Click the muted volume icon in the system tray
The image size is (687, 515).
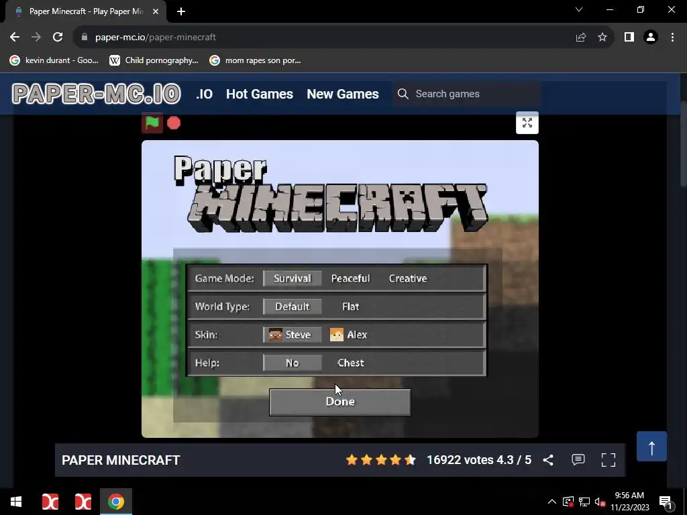(x=600, y=502)
